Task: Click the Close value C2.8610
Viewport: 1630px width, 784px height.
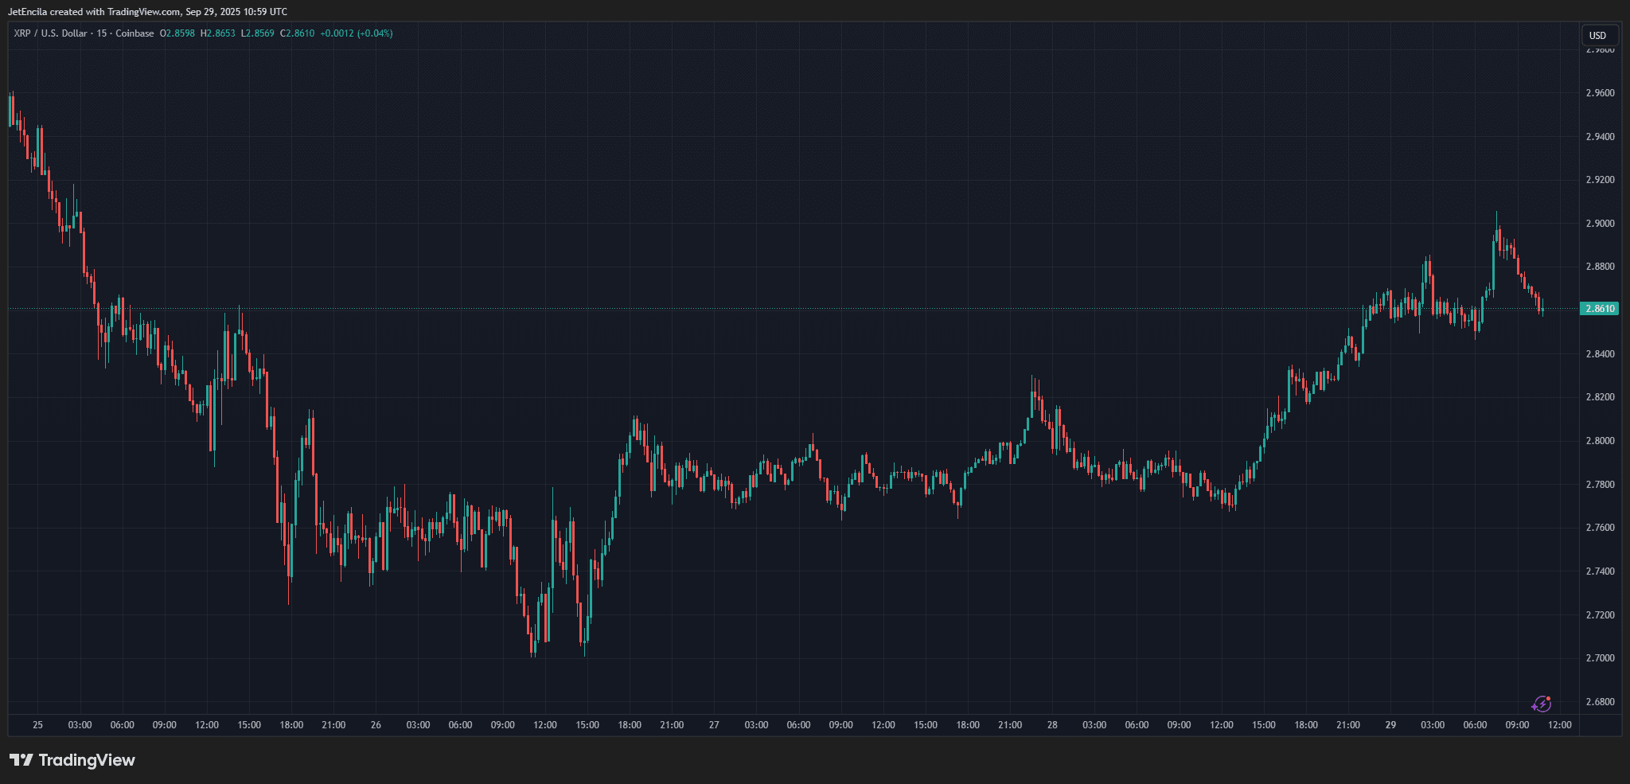Action: pos(298,33)
